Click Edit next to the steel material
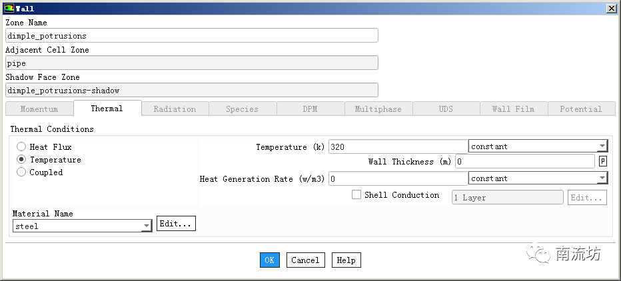This screenshot has width=621, height=281. 176,224
